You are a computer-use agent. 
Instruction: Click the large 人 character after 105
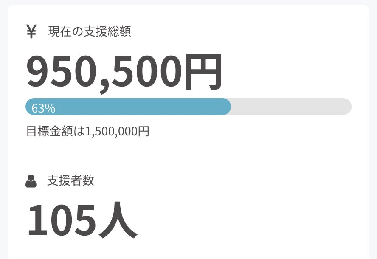click(118, 220)
